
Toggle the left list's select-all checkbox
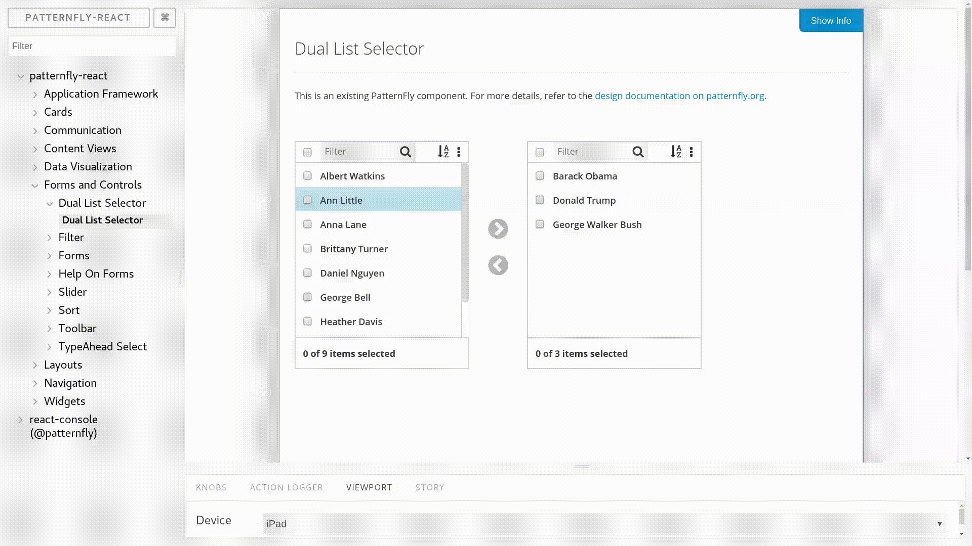click(x=307, y=152)
